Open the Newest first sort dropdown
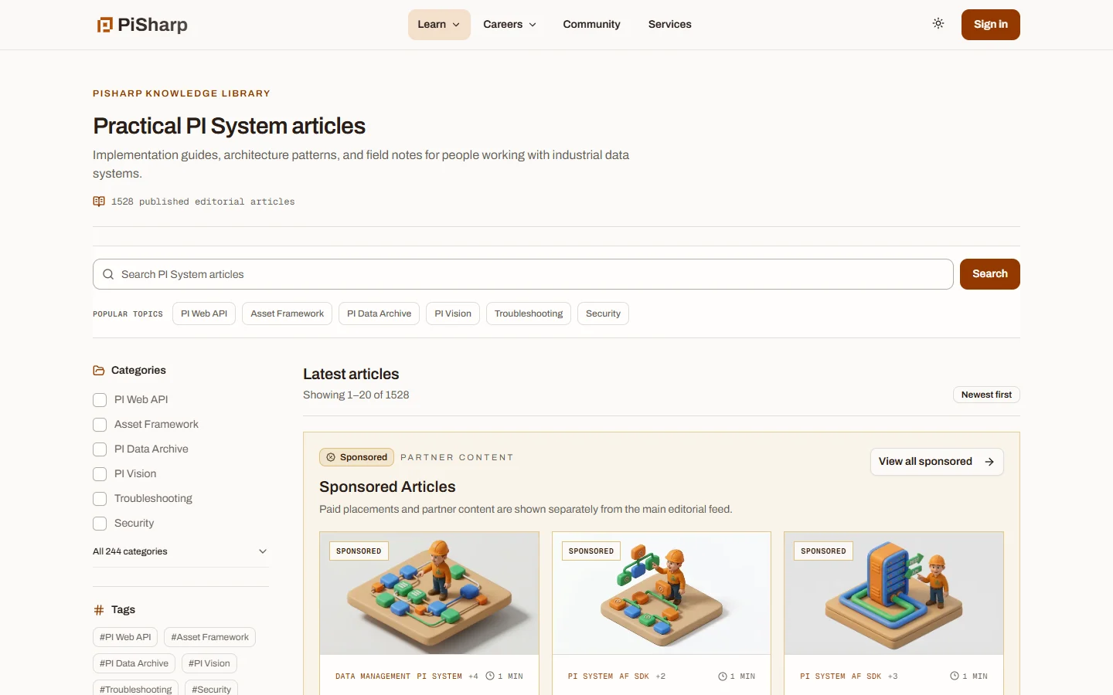The image size is (1113, 695). pyautogui.click(x=986, y=395)
